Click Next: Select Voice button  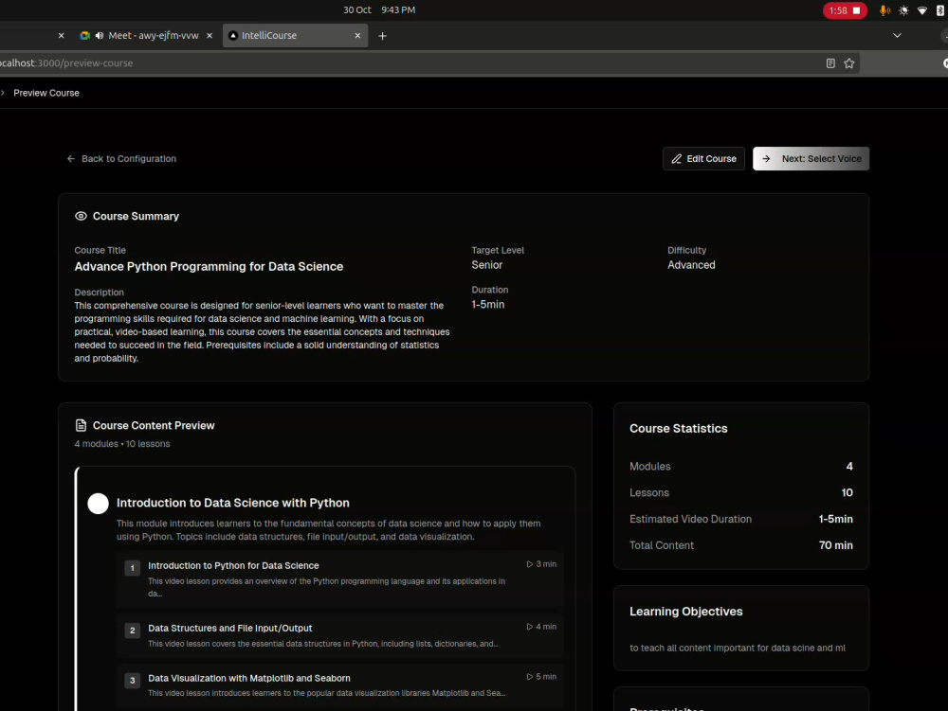click(x=811, y=159)
